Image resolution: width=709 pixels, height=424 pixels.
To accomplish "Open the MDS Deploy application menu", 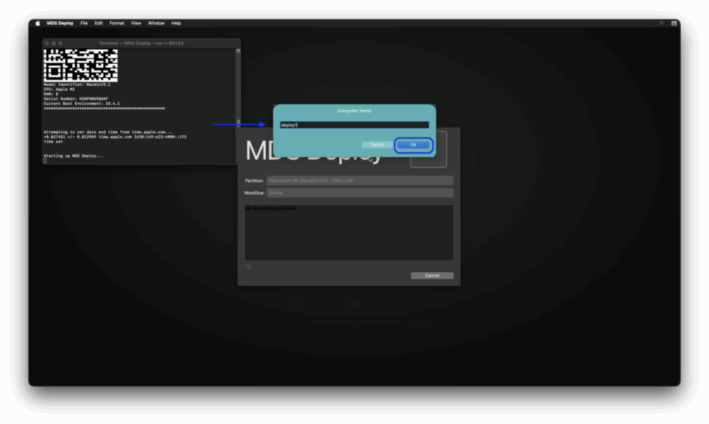I will 60,23.
